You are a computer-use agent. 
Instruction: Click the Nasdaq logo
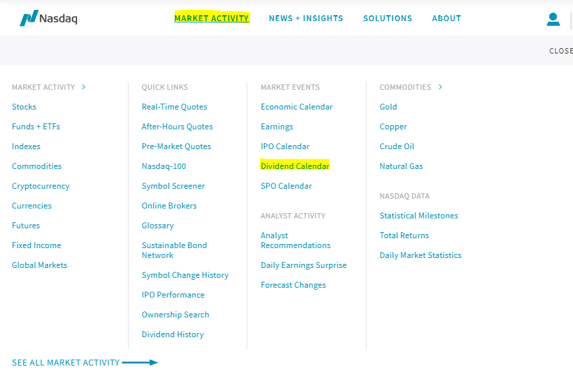coord(49,18)
